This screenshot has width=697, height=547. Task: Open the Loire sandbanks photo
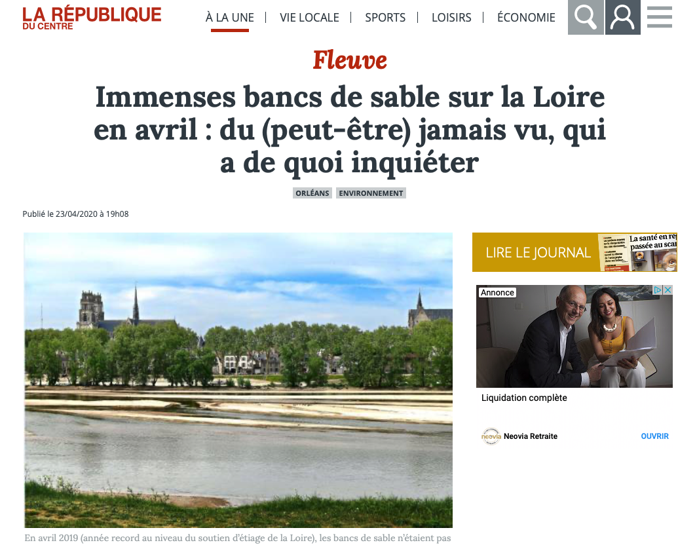pyautogui.click(x=238, y=380)
